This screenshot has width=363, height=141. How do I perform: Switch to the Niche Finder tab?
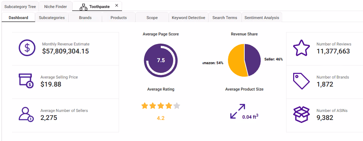pyautogui.click(x=55, y=6)
